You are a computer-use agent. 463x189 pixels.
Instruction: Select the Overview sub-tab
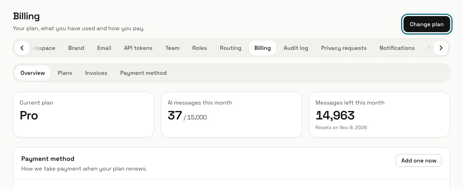(x=33, y=73)
